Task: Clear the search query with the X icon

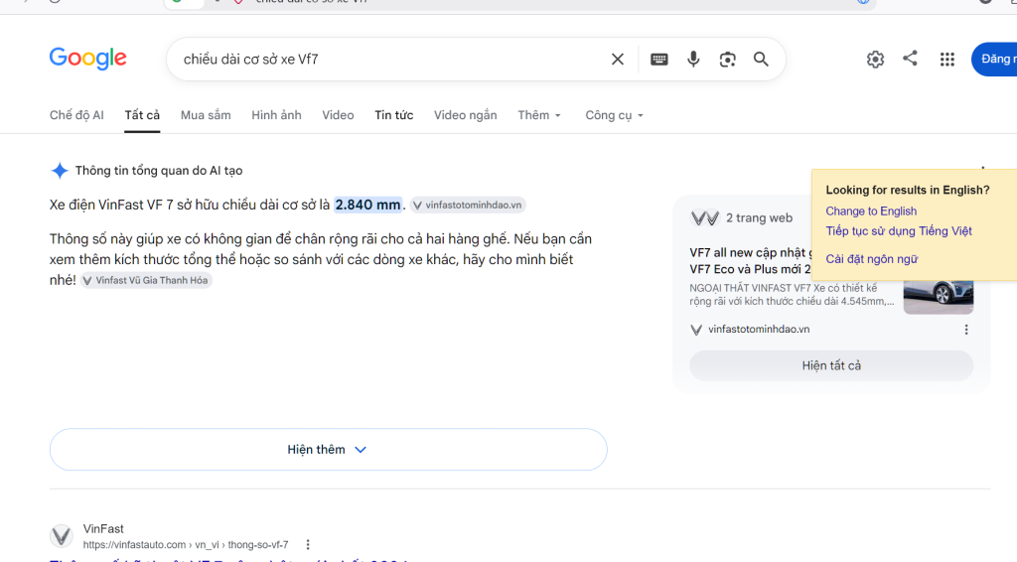Action: [618, 59]
